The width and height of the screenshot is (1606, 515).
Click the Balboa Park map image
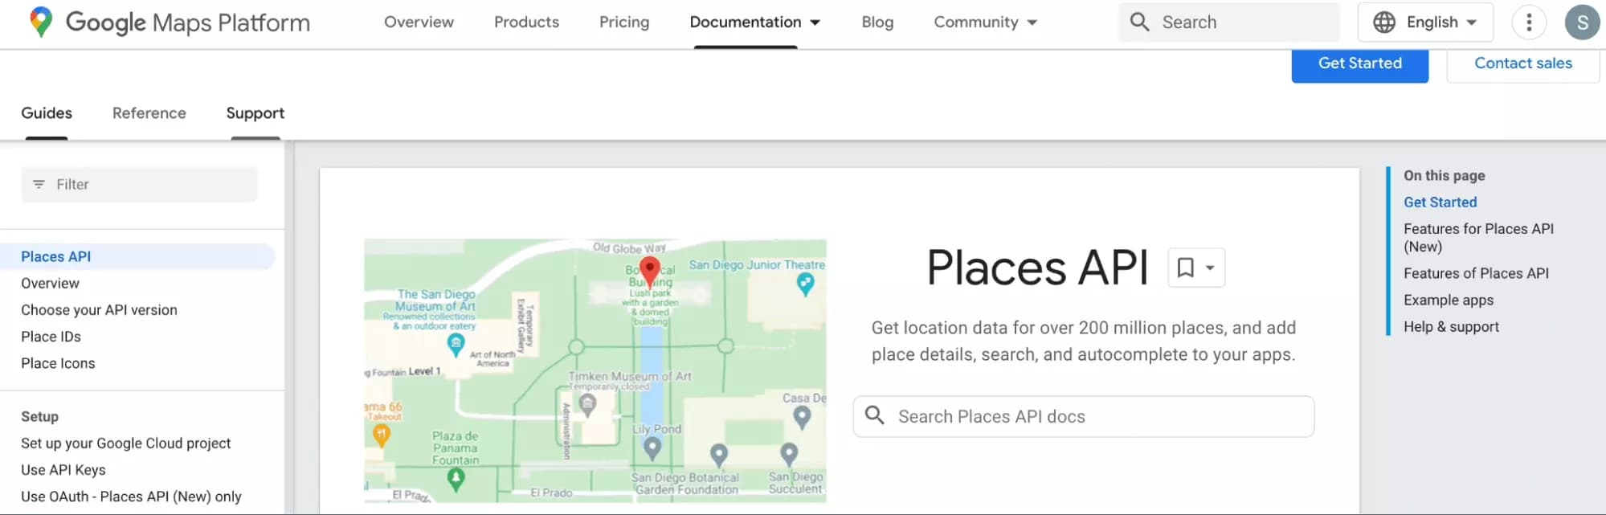click(x=595, y=371)
